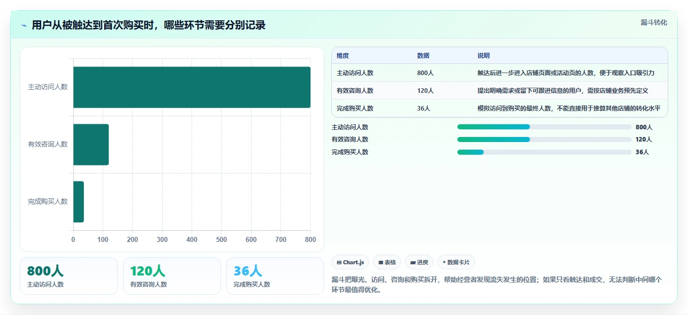This screenshot has height=315, width=688.
Task: Click the 有效咨询人数 progress bar
Action: click(544, 139)
